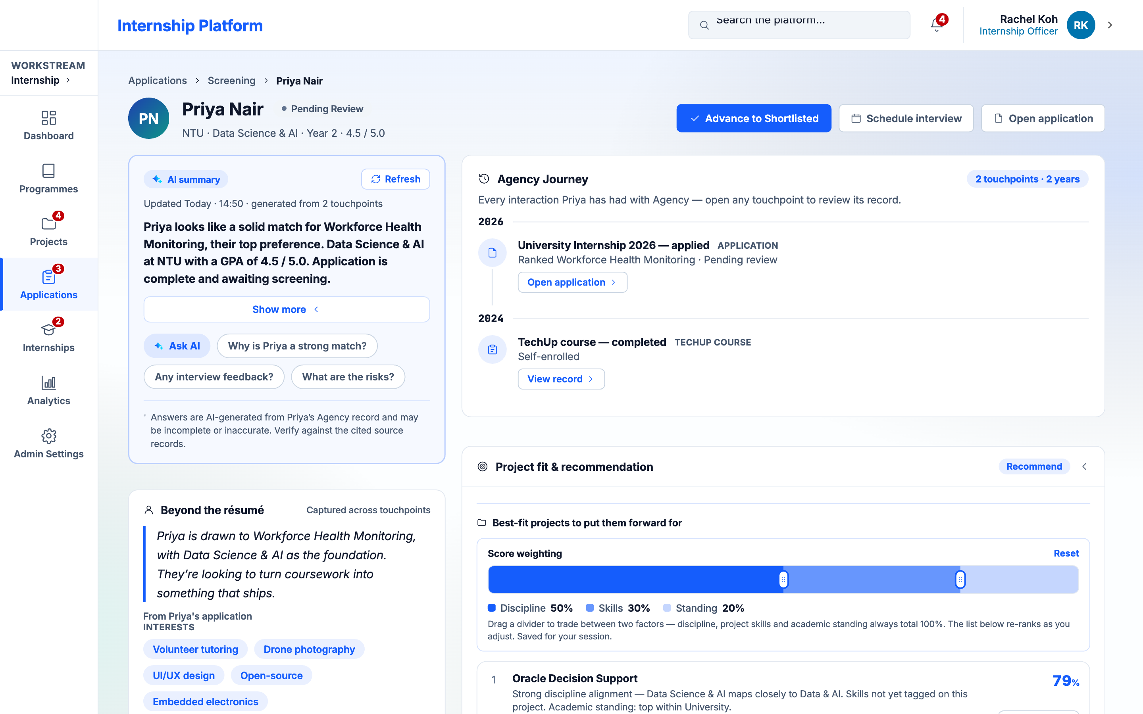1143x714 pixels.
Task: Reset the score weighting
Action: (x=1066, y=553)
